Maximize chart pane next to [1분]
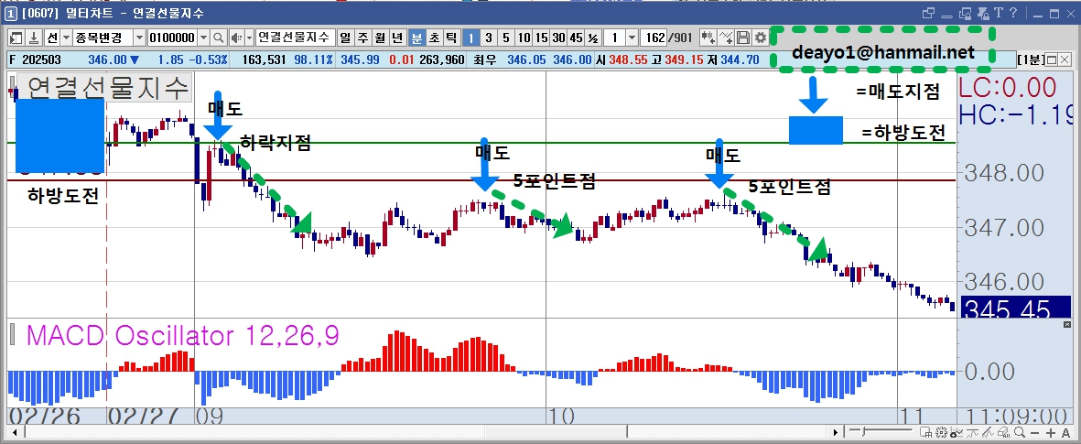The image size is (1081, 444). pyautogui.click(x=1052, y=60)
